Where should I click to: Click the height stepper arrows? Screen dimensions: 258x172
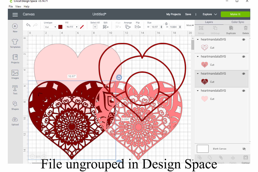point(180,27)
